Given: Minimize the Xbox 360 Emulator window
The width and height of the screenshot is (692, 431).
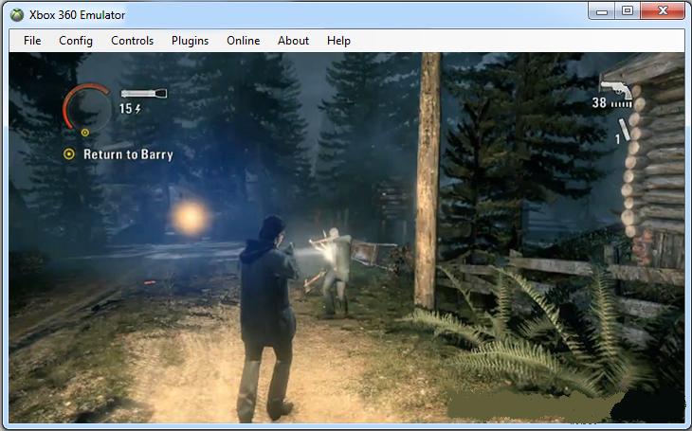Looking at the screenshot, I should tap(602, 11).
